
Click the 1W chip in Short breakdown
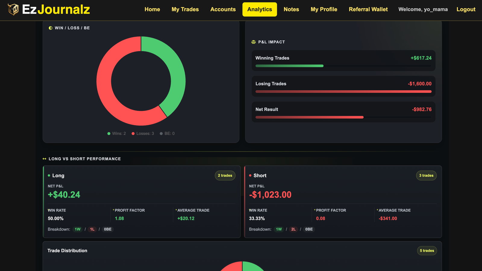click(279, 229)
